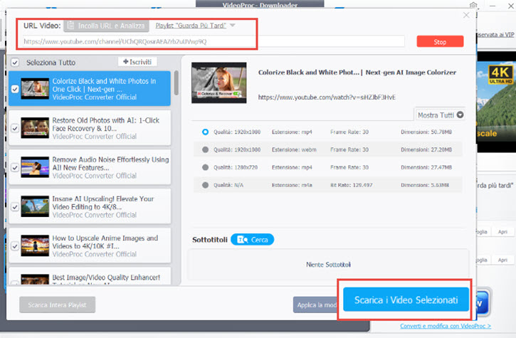The image size is (516, 338).
Task: Click Incolla URL e Analizza button
Action: click(106, 26)
